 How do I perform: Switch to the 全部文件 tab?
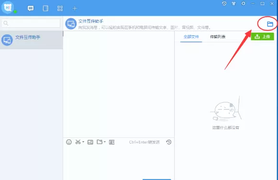coord(191,37)
